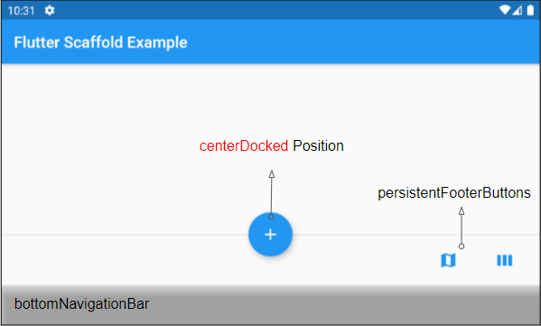
Task: Click the persistentFooterButtons label
Action: coord(454,193)
